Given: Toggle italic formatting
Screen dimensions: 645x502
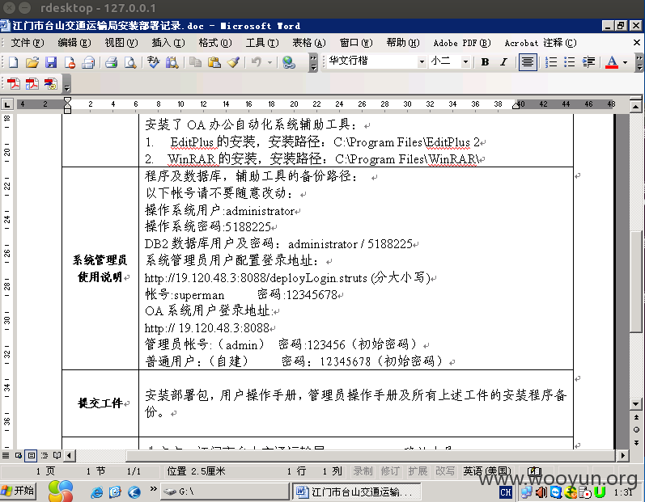Looking at the screenshot, I should tap(503, 62).
